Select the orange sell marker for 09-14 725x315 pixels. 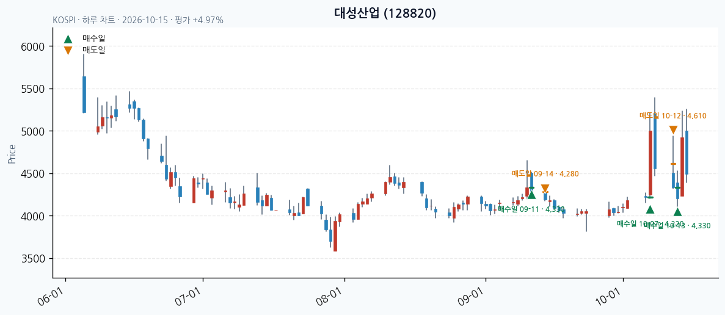[545, 189]
